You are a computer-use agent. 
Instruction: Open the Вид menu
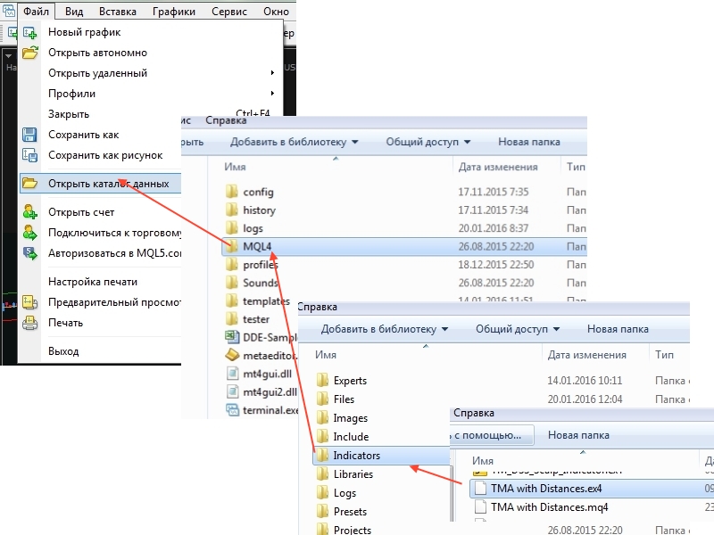74,12
